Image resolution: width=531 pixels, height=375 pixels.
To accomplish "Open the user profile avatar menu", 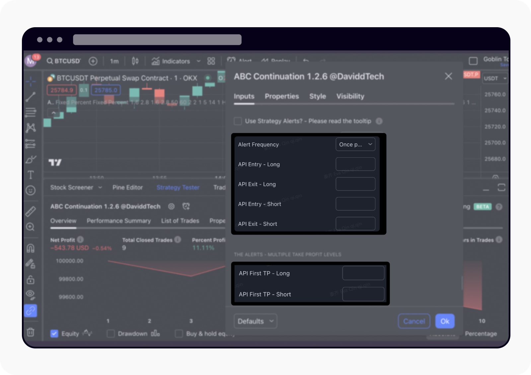I will point(31,61).
